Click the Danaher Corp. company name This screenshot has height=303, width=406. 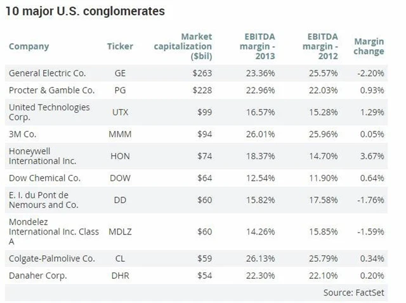click(x=37, y=276)
